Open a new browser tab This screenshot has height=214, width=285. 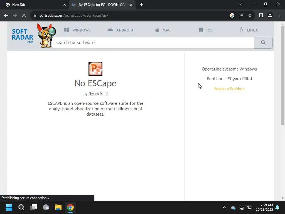click(142, 5)
